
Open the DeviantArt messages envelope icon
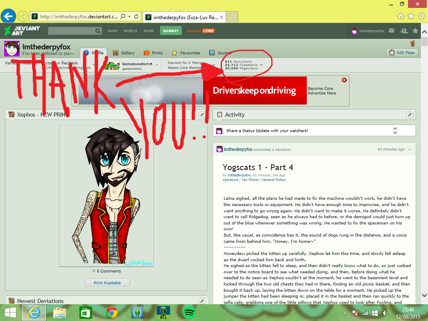point(391,31)
